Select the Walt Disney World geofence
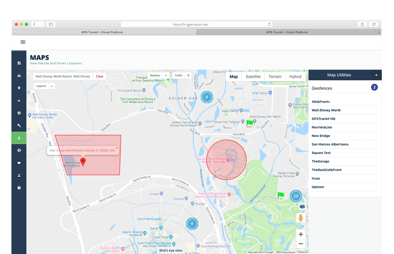This screenshot has width=394, height=254. [344, 110]
